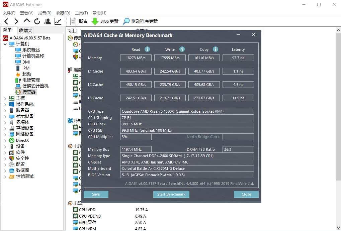Click CPU Type field QuadCore AMD Ryzen
341x231 pixels.
(187, 111)
